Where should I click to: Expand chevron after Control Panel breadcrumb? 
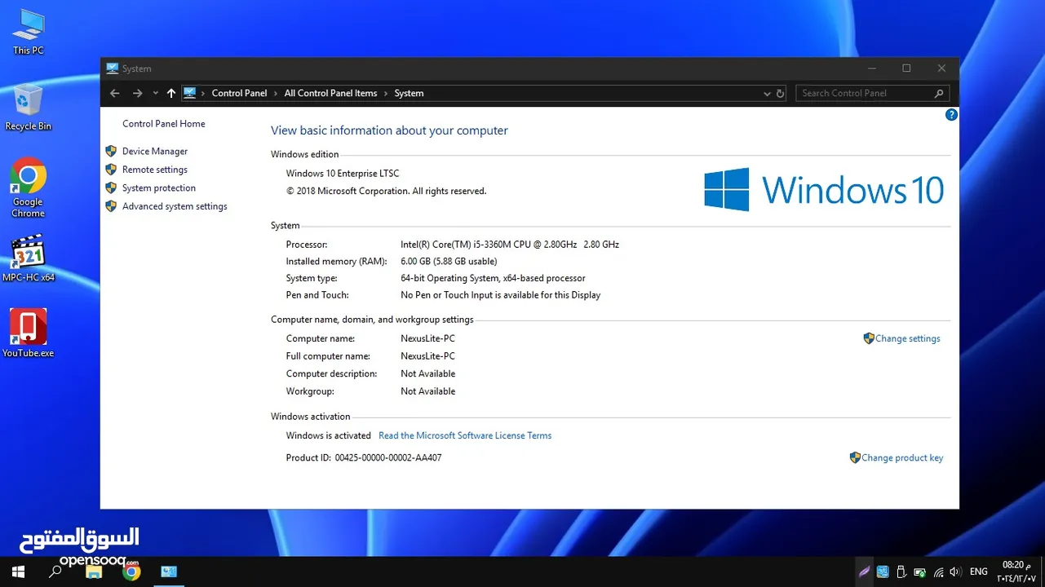pyautogui.click(x=276, y=93)
